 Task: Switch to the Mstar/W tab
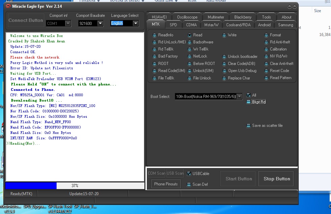pos(211,25)
